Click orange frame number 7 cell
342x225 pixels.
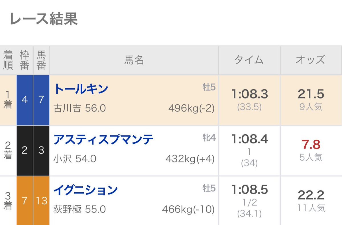pos(25,201)
